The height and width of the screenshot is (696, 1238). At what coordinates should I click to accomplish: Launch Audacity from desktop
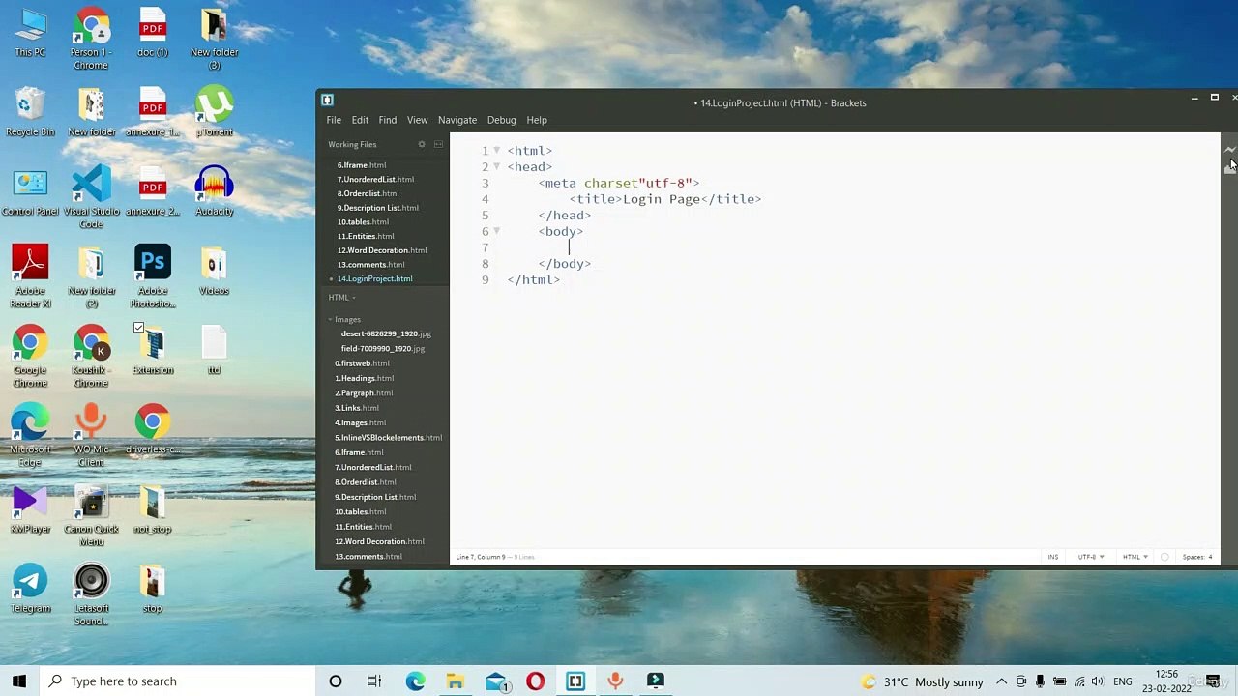coord(214,192)
